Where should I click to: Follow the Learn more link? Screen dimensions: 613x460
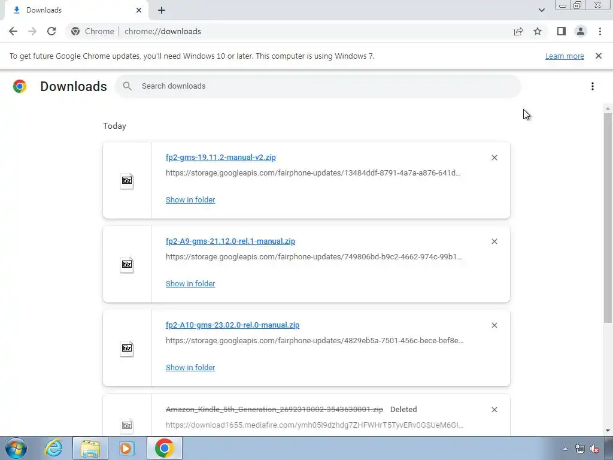click(565, 56)
